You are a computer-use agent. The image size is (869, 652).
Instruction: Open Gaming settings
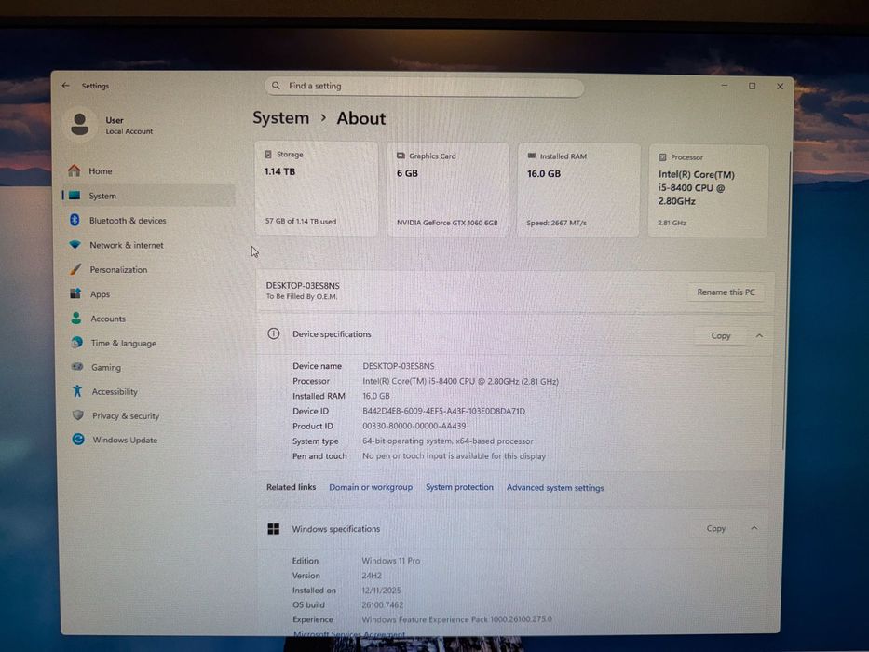[151, 367]
